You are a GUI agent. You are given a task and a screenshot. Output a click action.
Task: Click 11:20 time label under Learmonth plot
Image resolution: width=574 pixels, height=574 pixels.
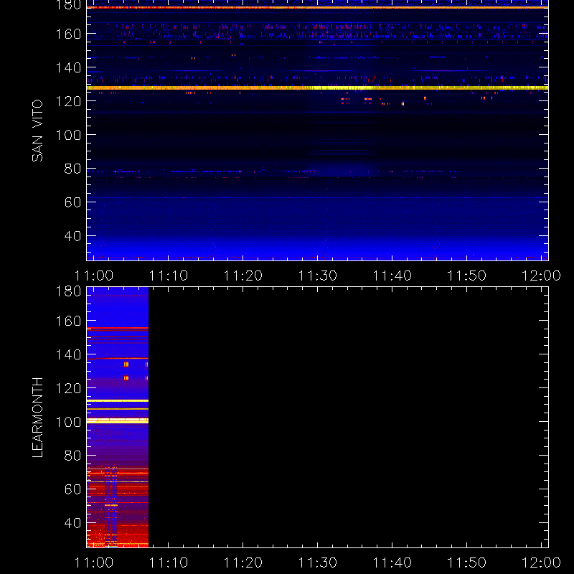(243, 563)
